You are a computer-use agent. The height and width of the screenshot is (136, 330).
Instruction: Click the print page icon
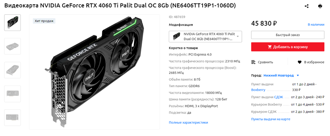pyautogui.click(x=320, y=6)
